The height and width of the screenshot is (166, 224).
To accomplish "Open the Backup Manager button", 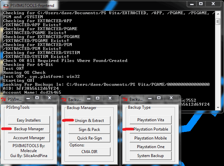I will pos(29,129).
